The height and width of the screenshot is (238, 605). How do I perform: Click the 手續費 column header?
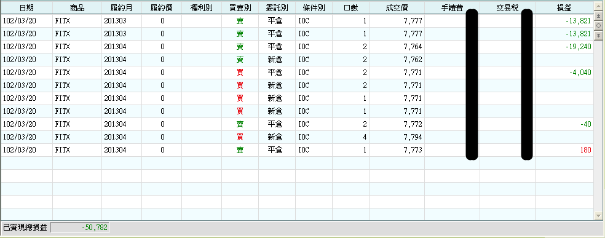(x=452, y=8)
